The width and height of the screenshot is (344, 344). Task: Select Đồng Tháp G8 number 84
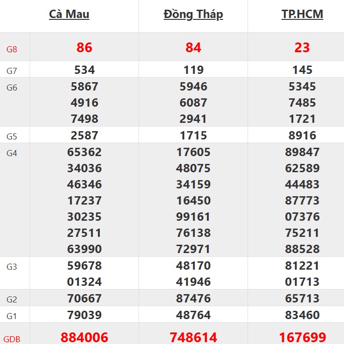(193, 48)
